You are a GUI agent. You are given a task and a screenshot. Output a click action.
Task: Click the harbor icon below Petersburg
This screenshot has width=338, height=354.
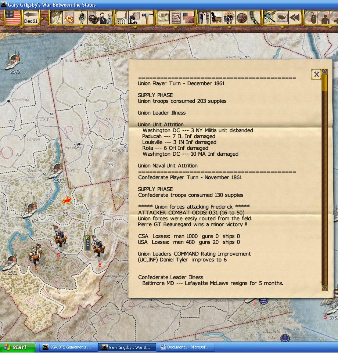(263, 300)
